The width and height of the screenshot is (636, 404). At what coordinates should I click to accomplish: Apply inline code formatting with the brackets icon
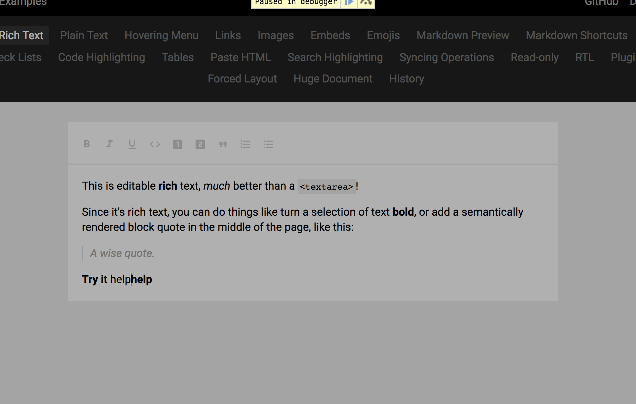(155, 144)
